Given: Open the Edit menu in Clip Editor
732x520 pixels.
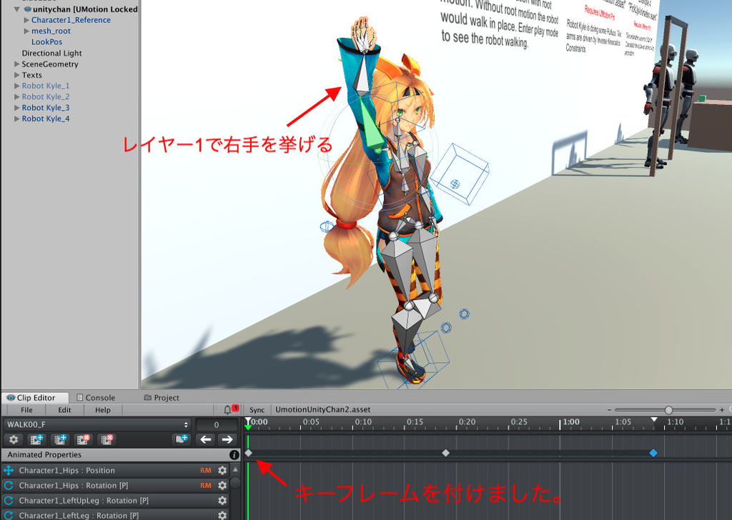Looking at the screenshot, I should pos(64,410).
